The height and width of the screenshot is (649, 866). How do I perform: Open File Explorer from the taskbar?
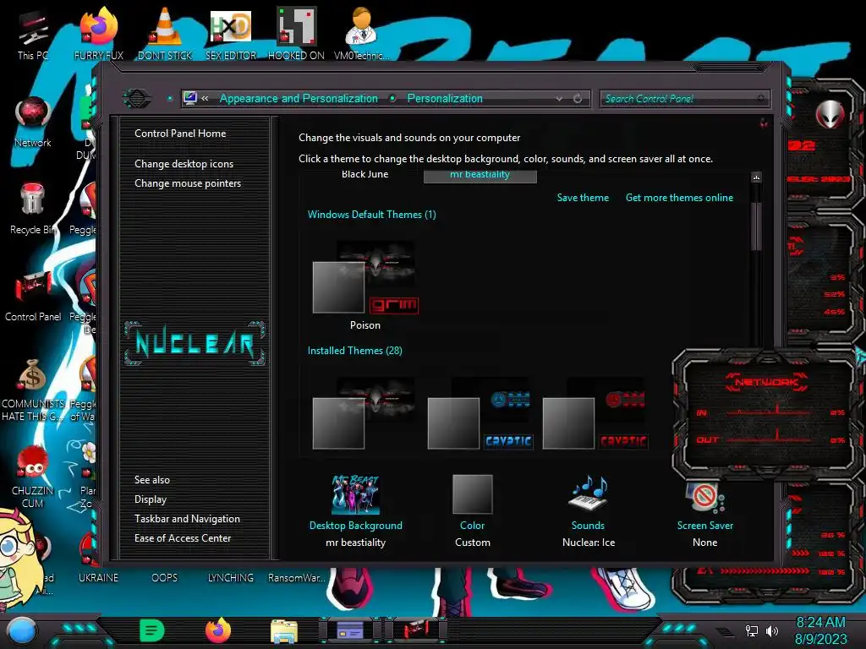[x=284, y=630]
